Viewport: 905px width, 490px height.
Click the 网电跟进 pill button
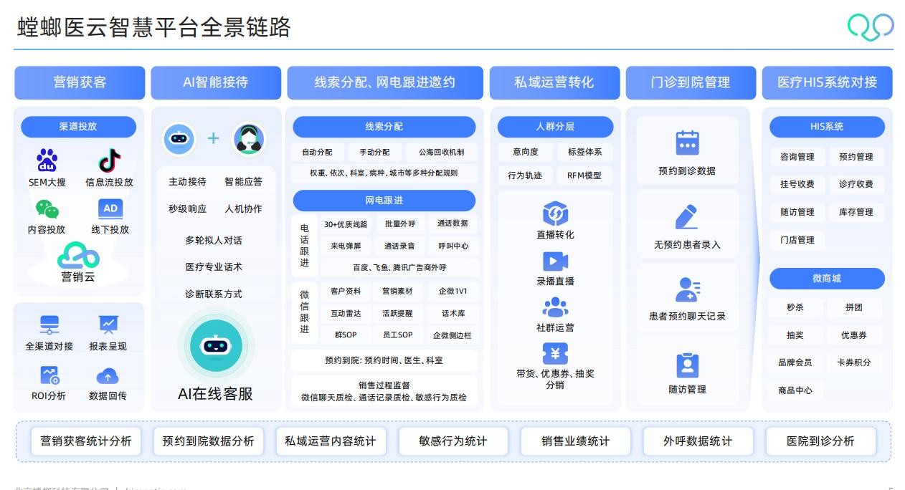384,201
